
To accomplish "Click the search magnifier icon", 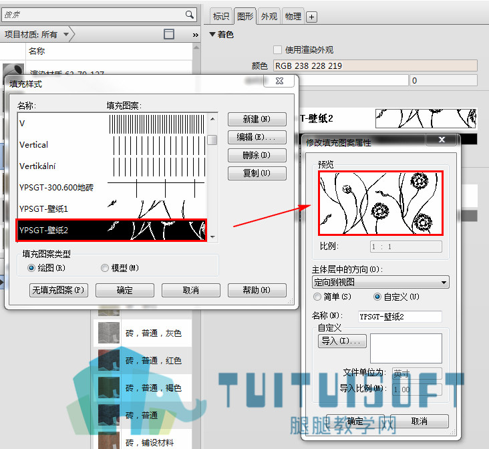I will 189,14.
